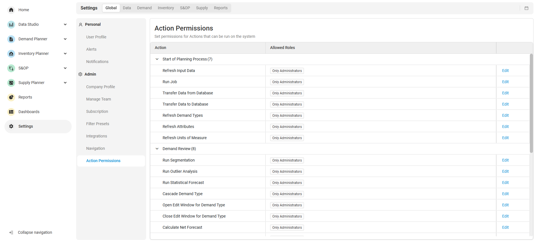
Task: Click the Demand Planner icon
Action: 11,39
